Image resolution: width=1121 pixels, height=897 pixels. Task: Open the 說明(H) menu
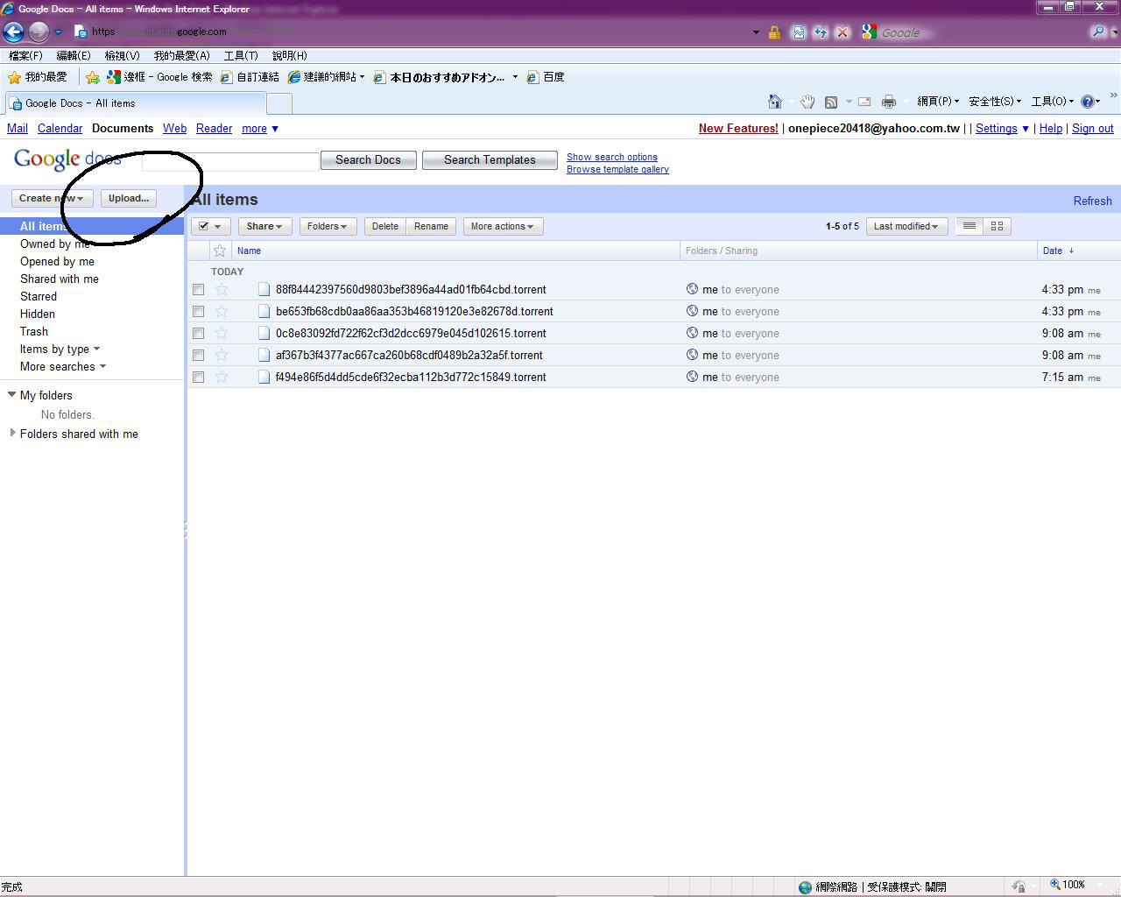point(290,55)
